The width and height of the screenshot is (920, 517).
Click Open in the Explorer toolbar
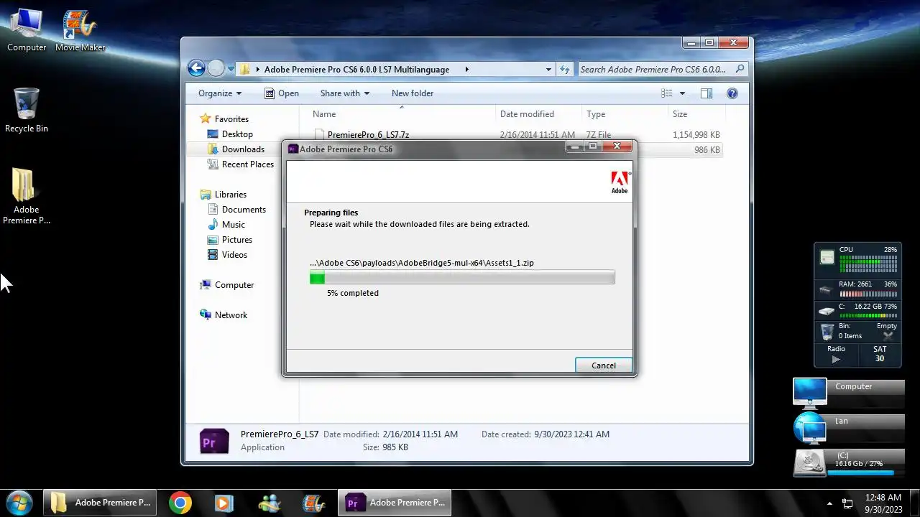(281, 93)
